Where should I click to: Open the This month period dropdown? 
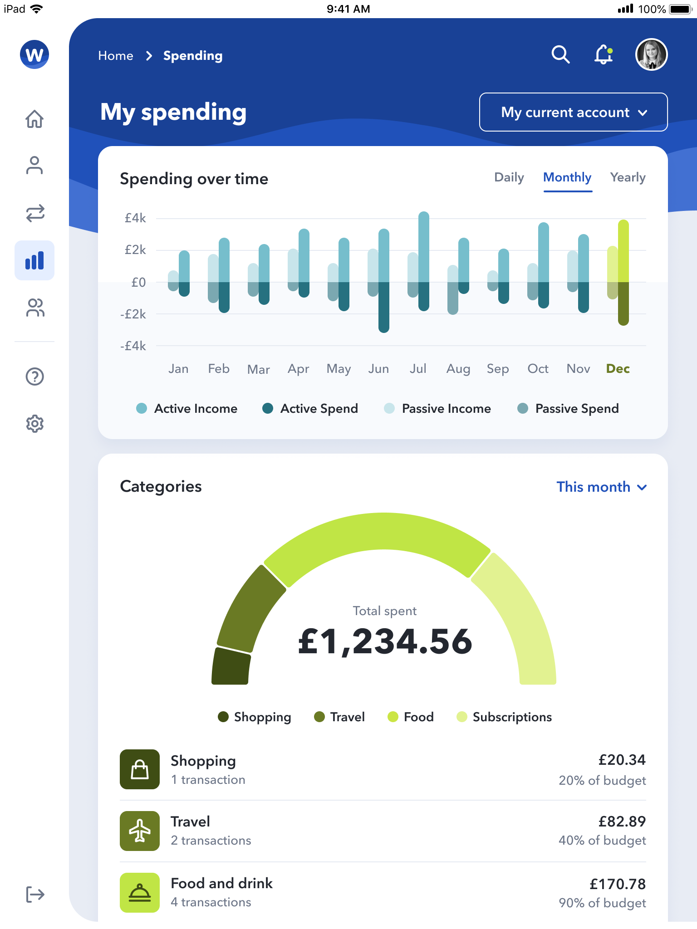[x=601, y=487]
